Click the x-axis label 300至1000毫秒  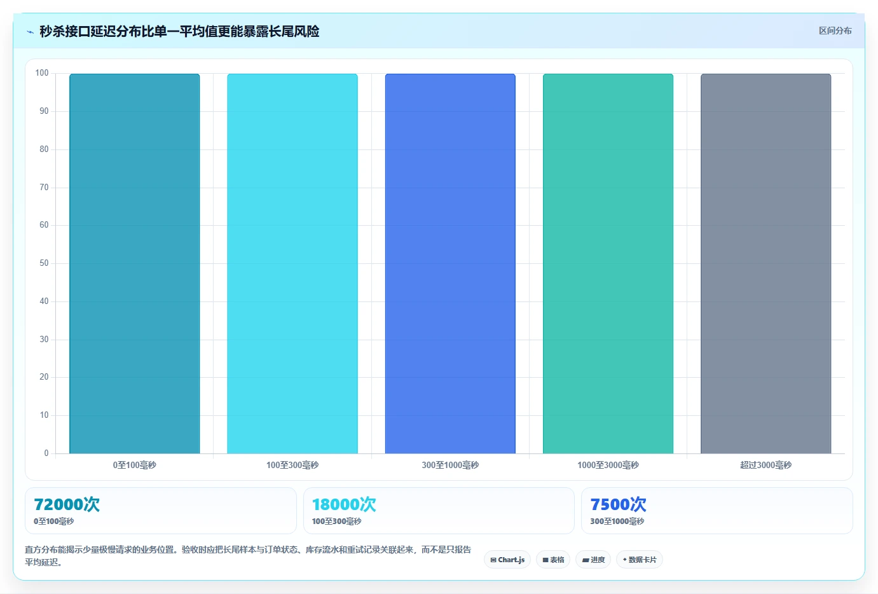coord(450,465)
